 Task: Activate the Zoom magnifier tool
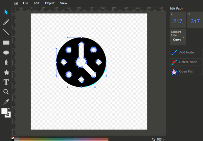6,92
